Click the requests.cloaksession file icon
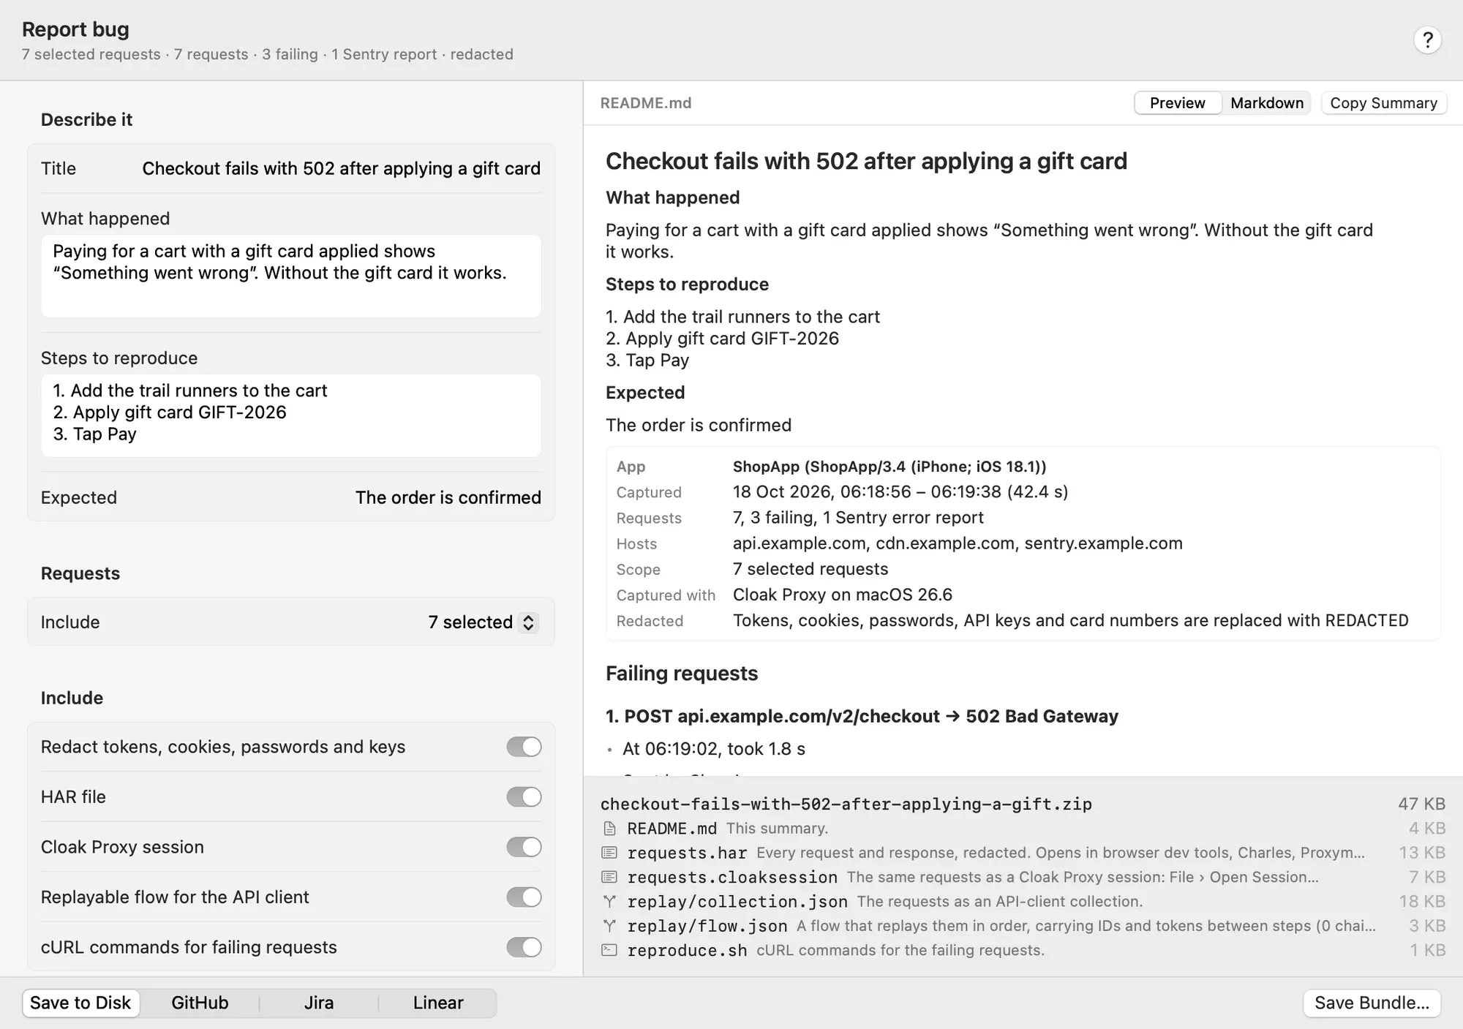Viewport: 1463px width, 1029px height. pyautogui.click(x=609, y=877)
